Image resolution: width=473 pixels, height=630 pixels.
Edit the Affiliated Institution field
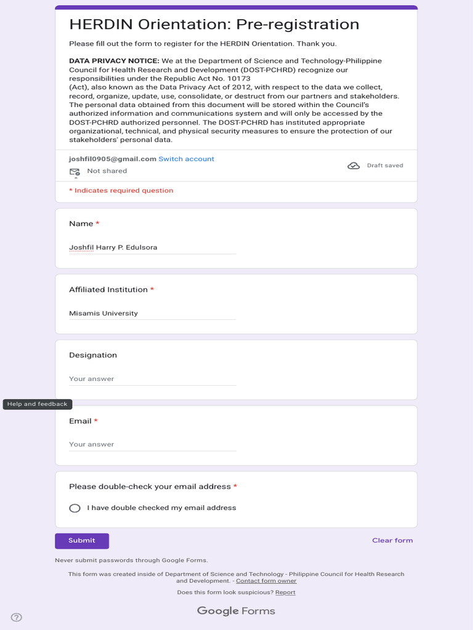click(152, 313)
